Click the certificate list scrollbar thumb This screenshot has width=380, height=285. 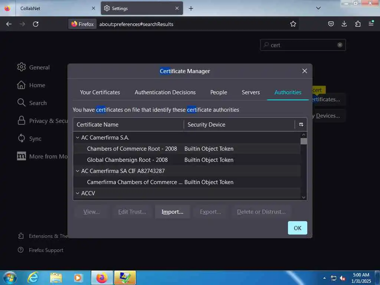(304, 141)
